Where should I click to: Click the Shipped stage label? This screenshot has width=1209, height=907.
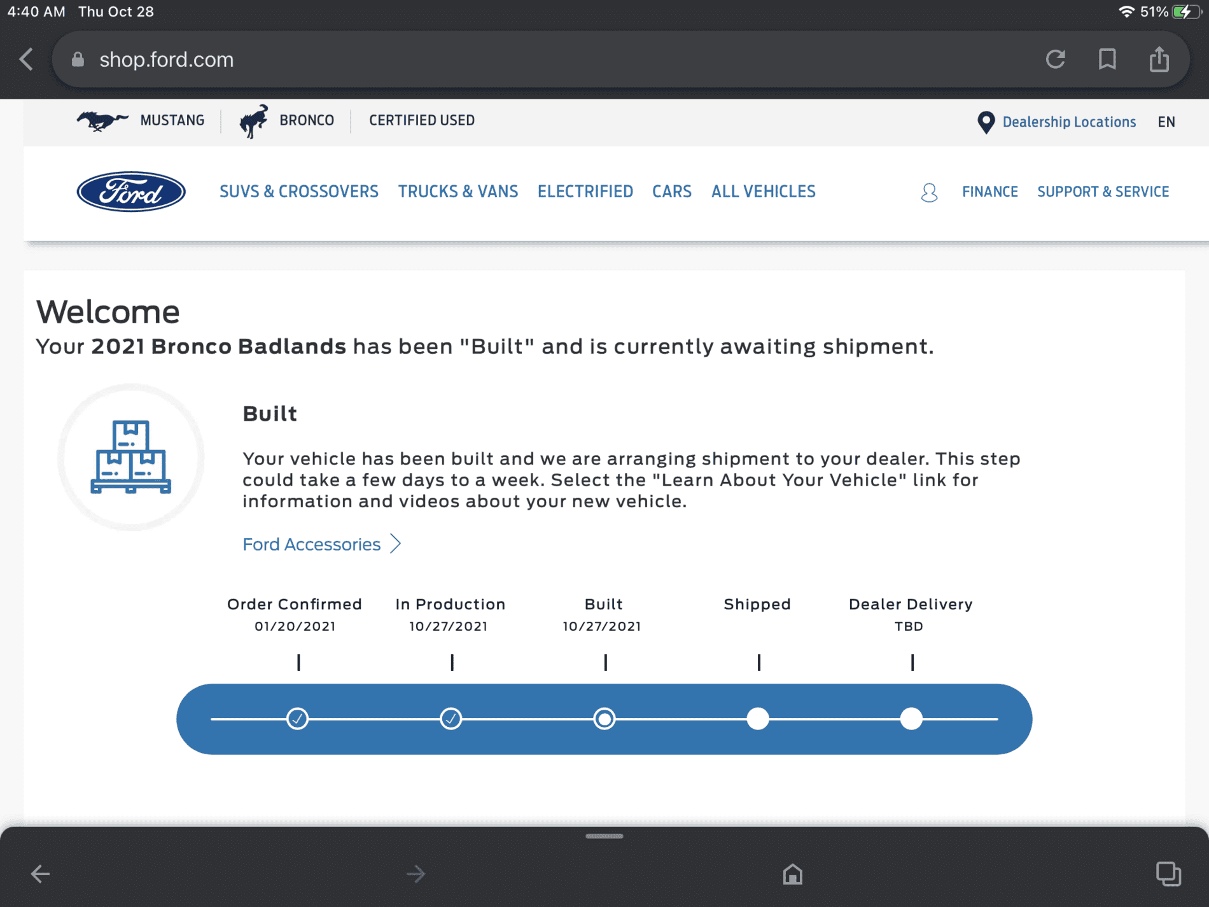click(757, 604)
